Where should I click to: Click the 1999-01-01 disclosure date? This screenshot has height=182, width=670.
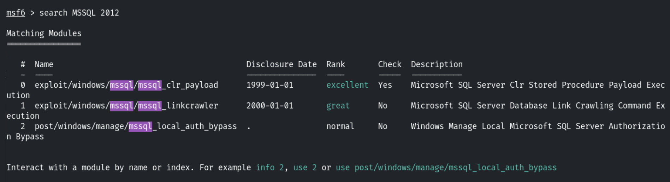click(270, 85)
